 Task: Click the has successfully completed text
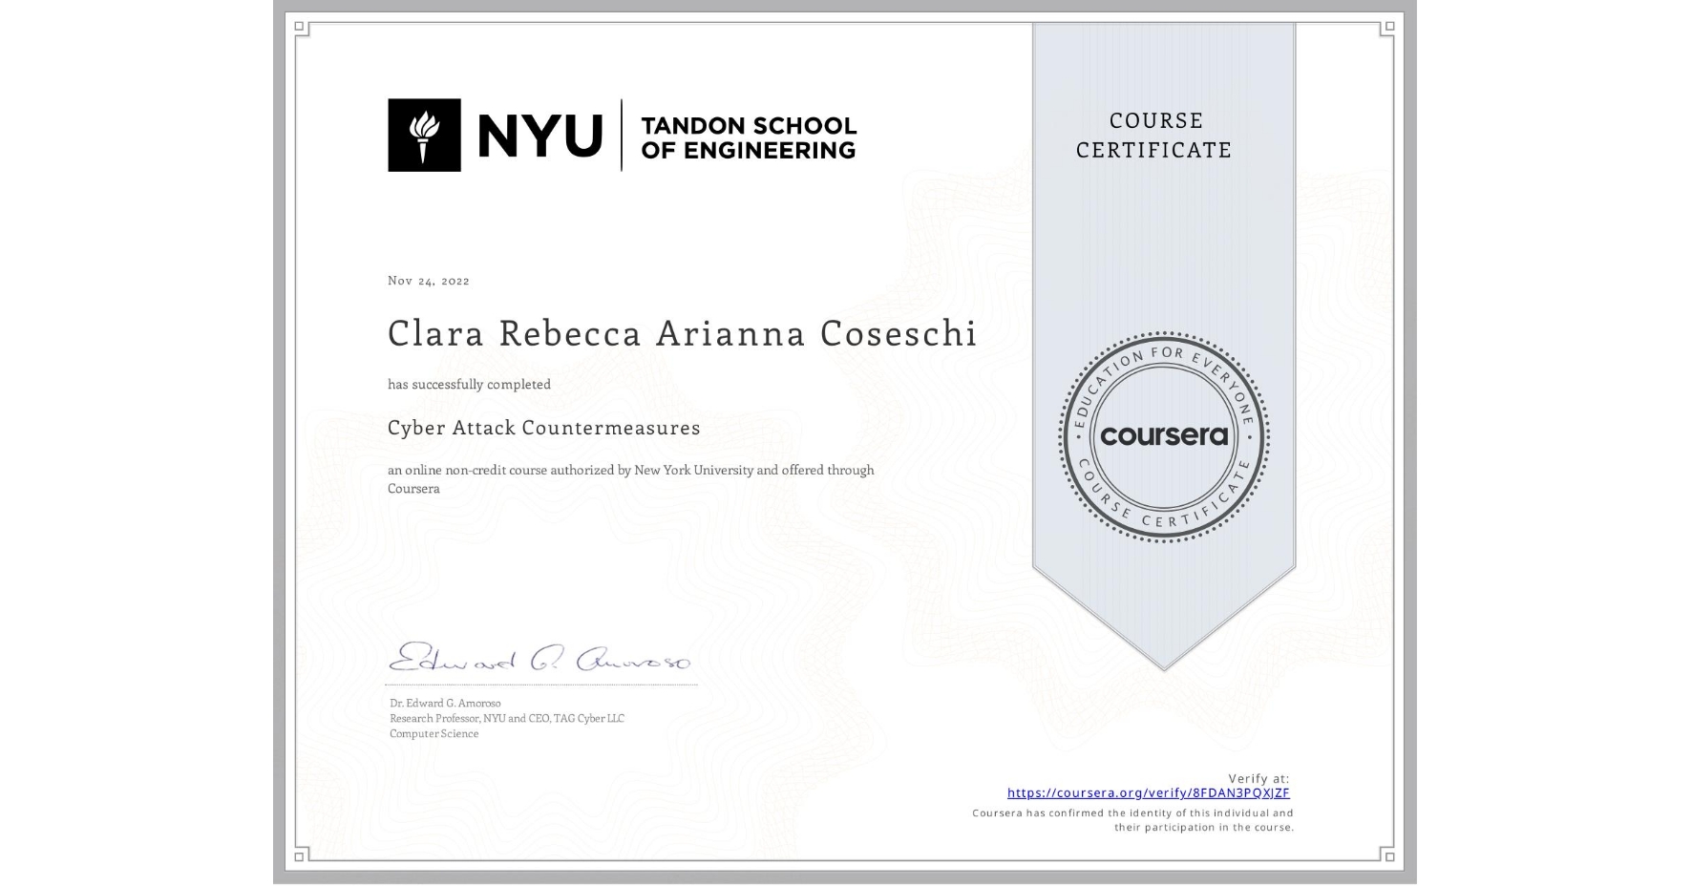tap(469, 384)
